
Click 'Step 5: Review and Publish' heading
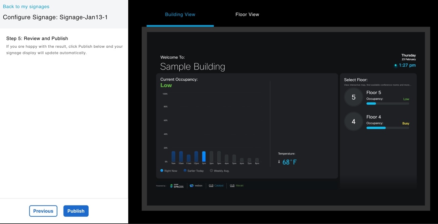click(37, 38)
